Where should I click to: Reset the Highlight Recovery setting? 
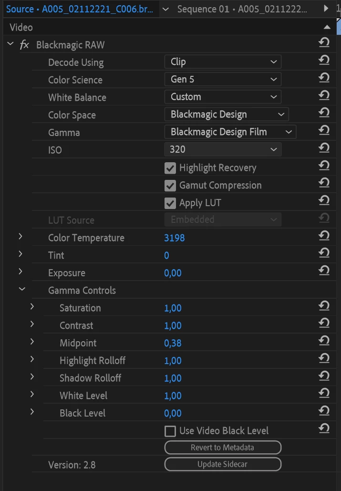(324, 165)
